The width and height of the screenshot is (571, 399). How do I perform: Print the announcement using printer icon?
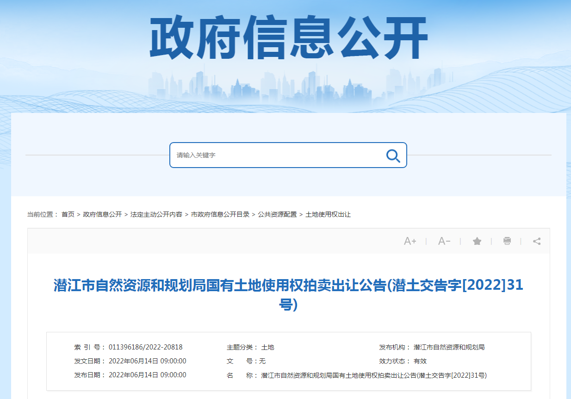(x=507, y=241)
